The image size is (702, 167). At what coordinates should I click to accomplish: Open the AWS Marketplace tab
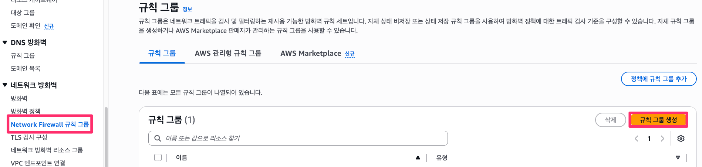pos(310,53)
